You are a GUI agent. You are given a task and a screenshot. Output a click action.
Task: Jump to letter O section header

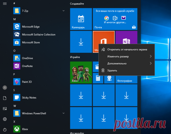pos(14,51)
